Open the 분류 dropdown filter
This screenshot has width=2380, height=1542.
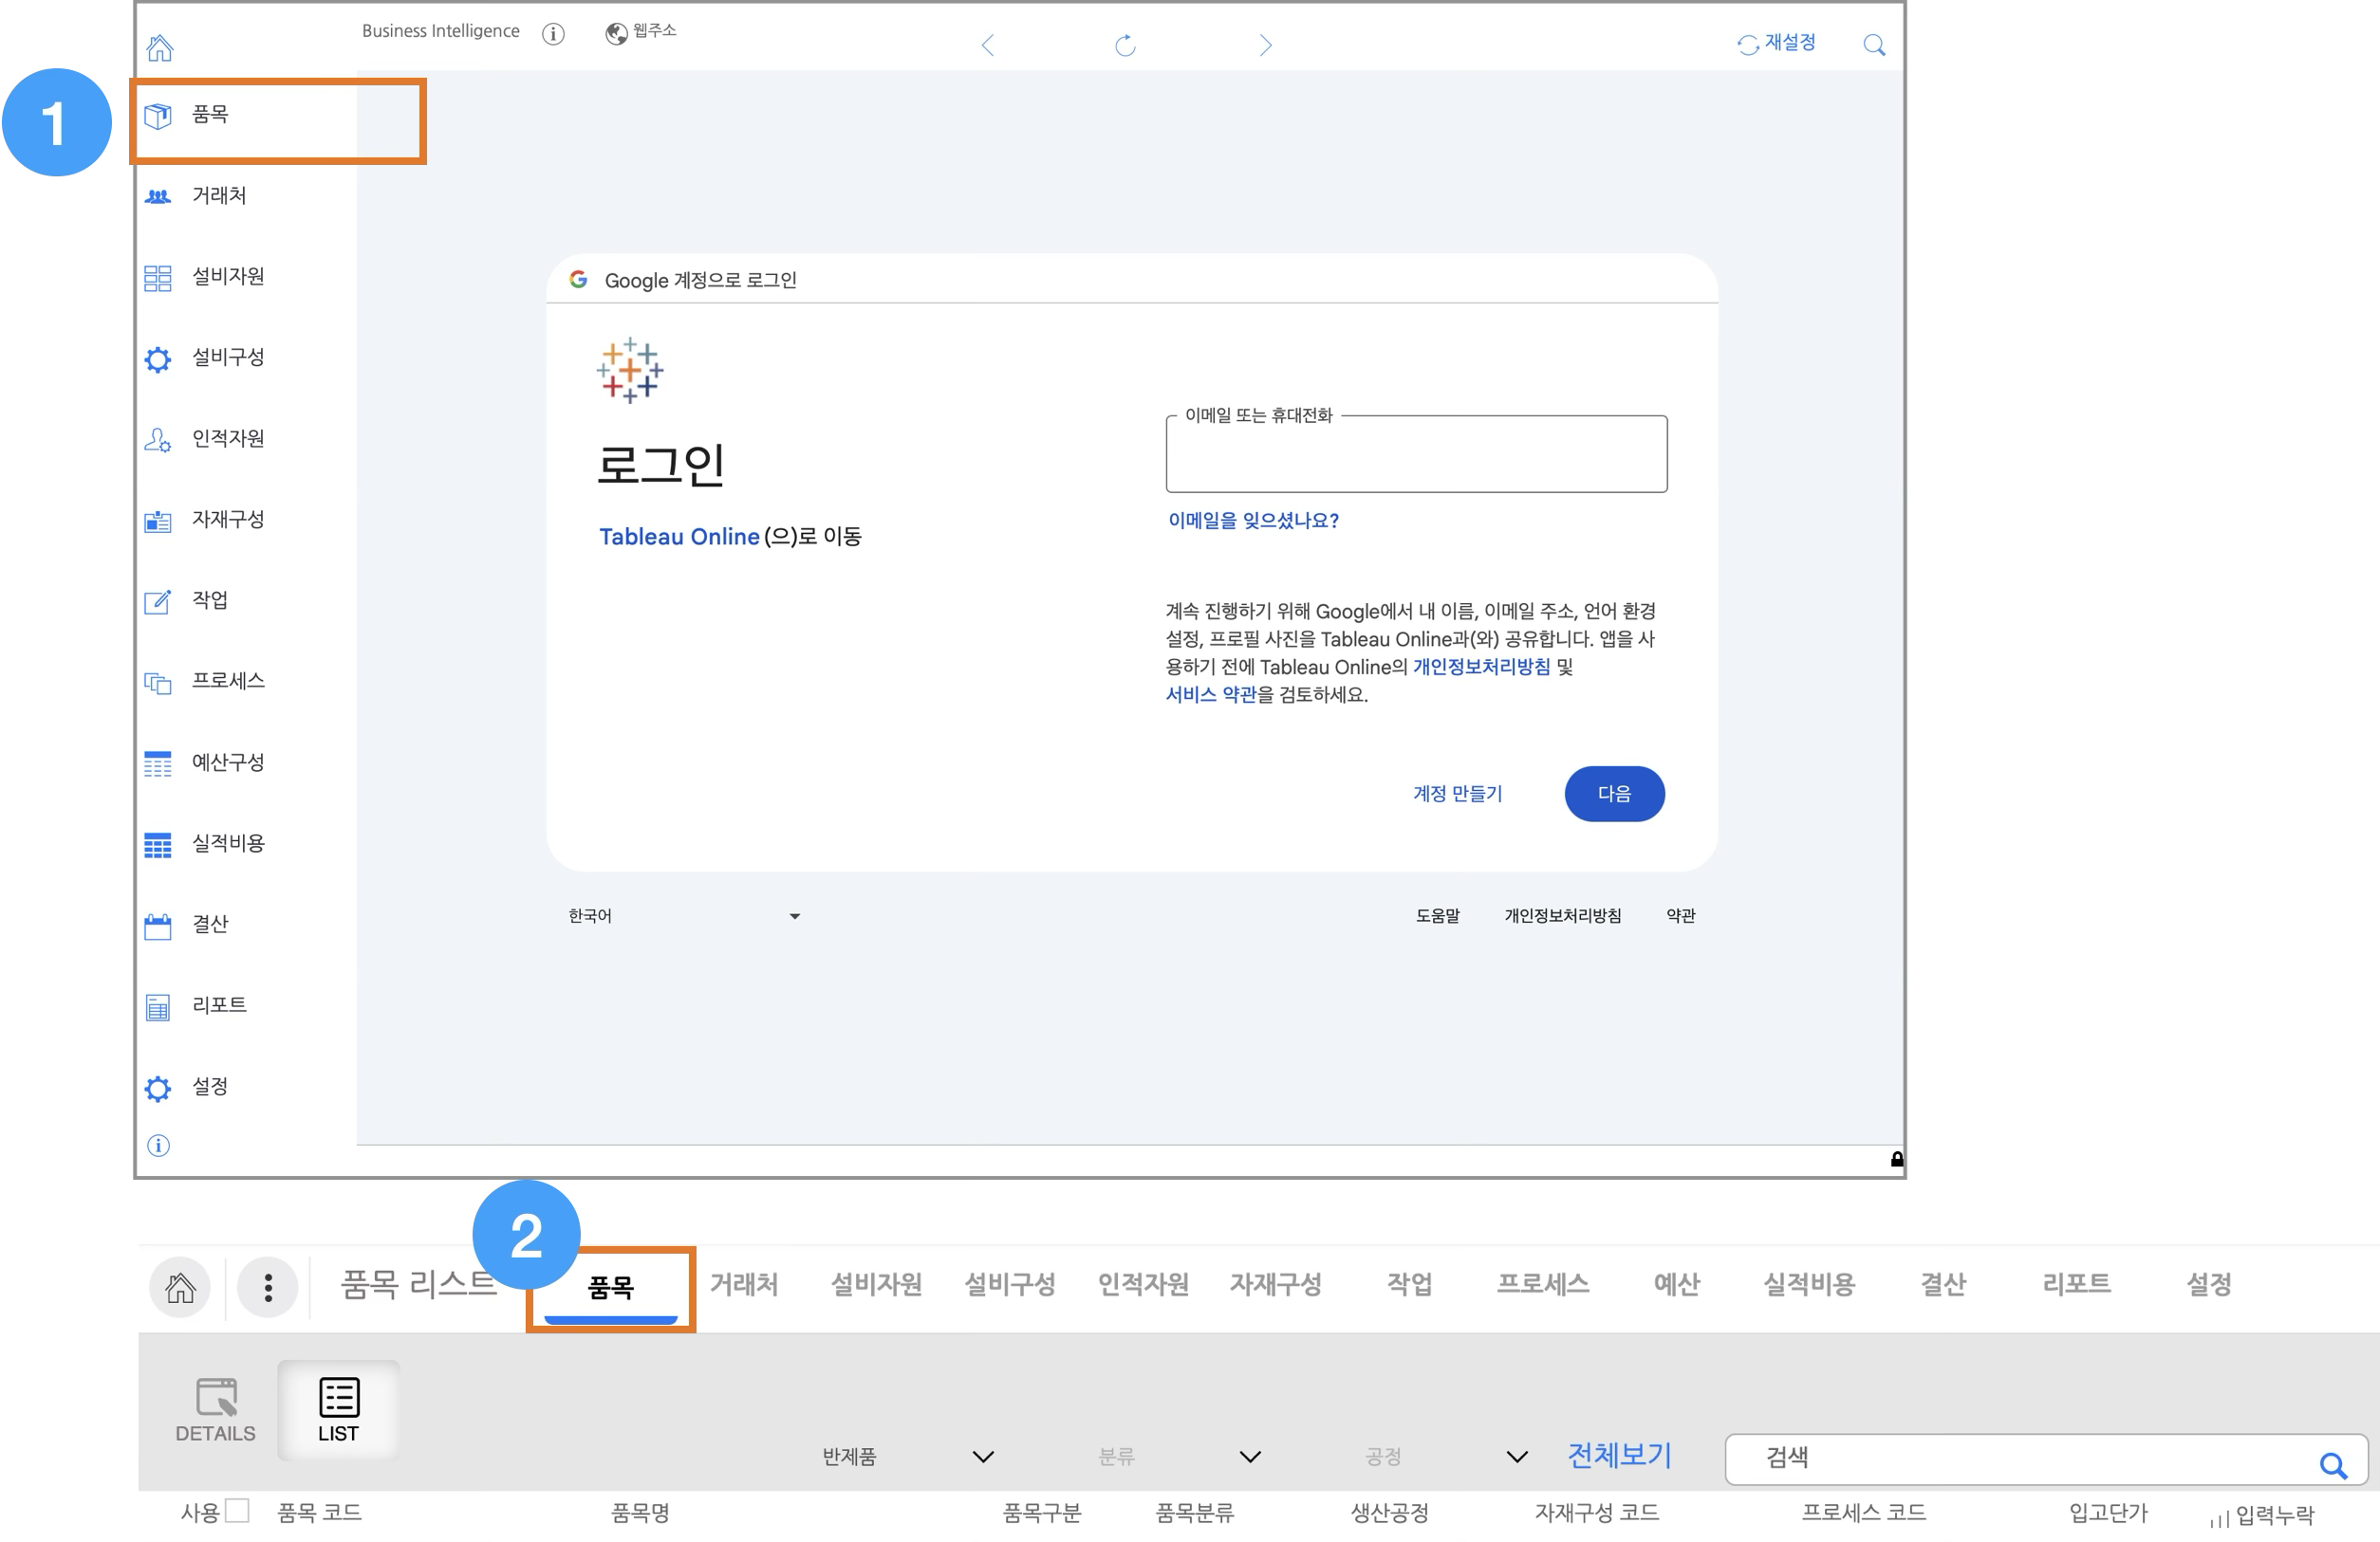pyautogui.click(x=1249, y=1456)
